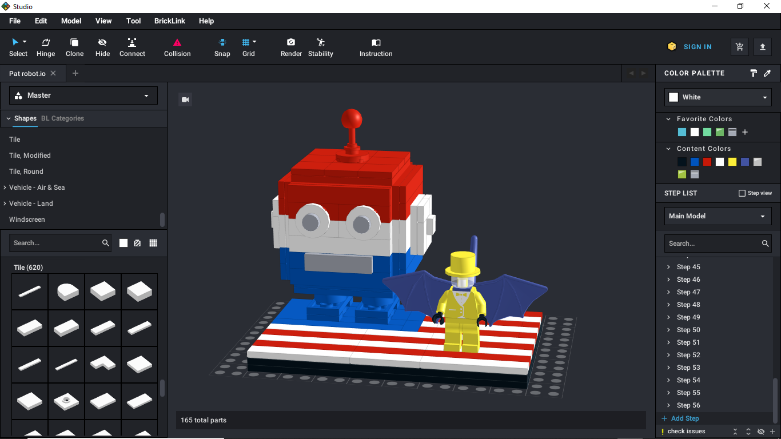Open the BrickLink menu
The image size is (781, 439).
click(170, 21)
